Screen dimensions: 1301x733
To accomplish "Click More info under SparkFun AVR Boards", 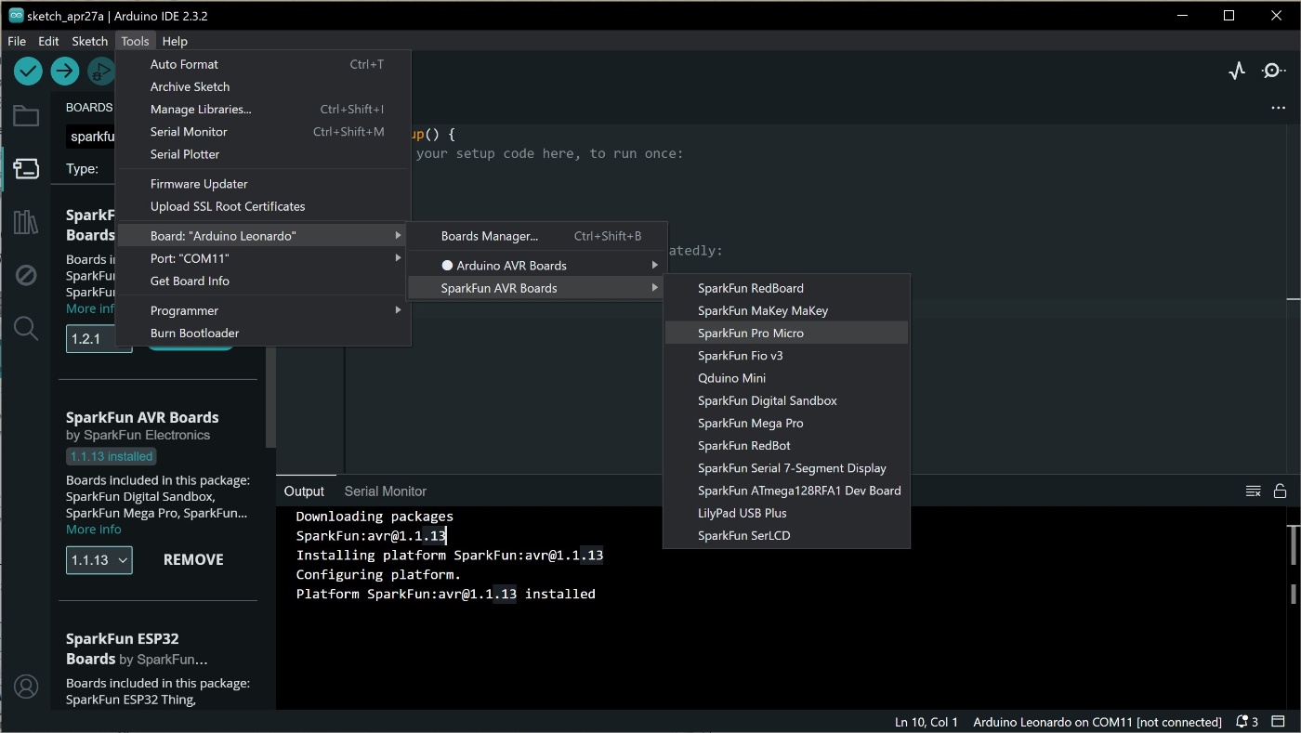I will pos(94,530).
